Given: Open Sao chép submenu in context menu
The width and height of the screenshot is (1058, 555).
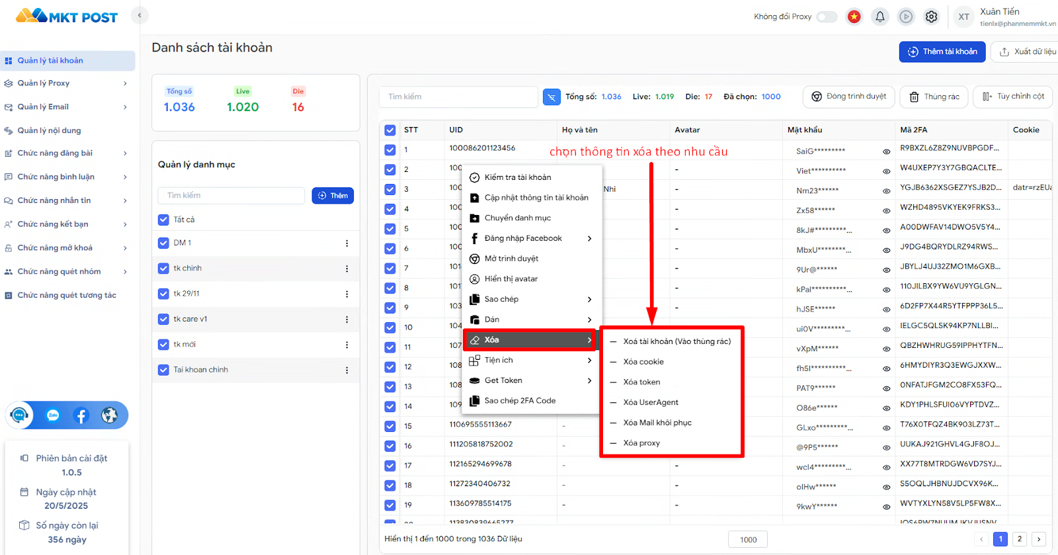Looking at the screenshot, I should click(531, 299).
